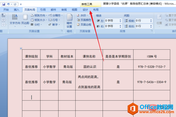Click the right indent spinner arrows
The width and height of the screenshot is (176, 117).
120,26
